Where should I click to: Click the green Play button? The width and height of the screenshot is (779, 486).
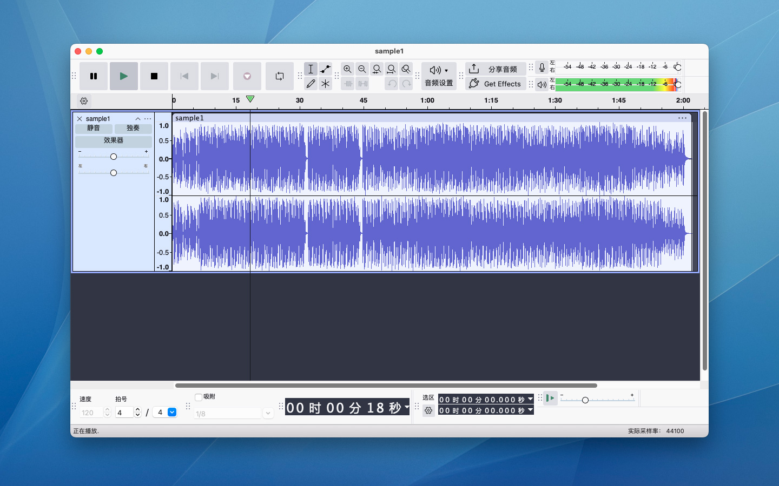(124, 76)
